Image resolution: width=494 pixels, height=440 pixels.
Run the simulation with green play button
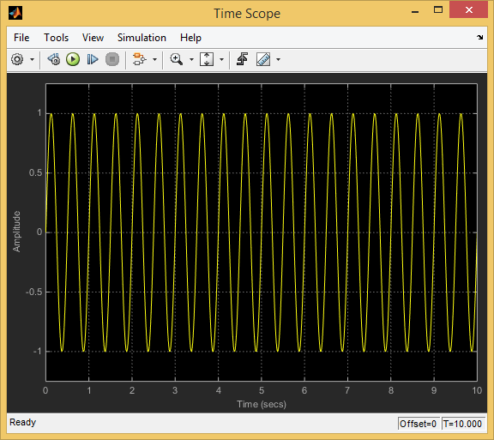73,59
